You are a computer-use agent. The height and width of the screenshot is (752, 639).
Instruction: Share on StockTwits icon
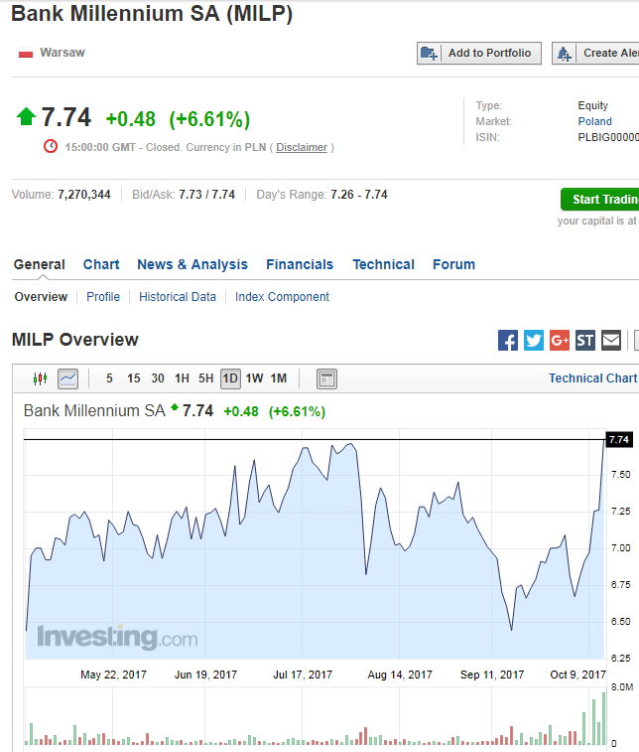tap(585, 341)
